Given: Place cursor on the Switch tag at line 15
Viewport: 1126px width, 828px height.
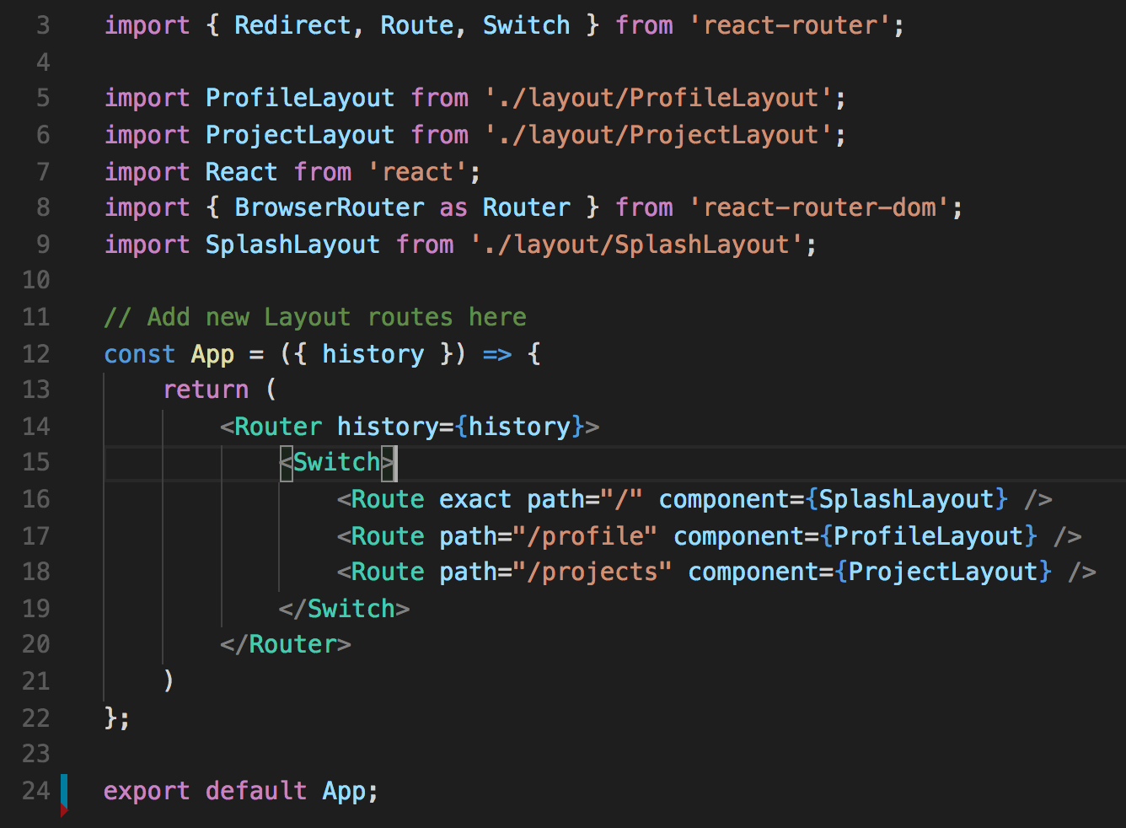Looking at the screenshot, I should pos(335,462).
